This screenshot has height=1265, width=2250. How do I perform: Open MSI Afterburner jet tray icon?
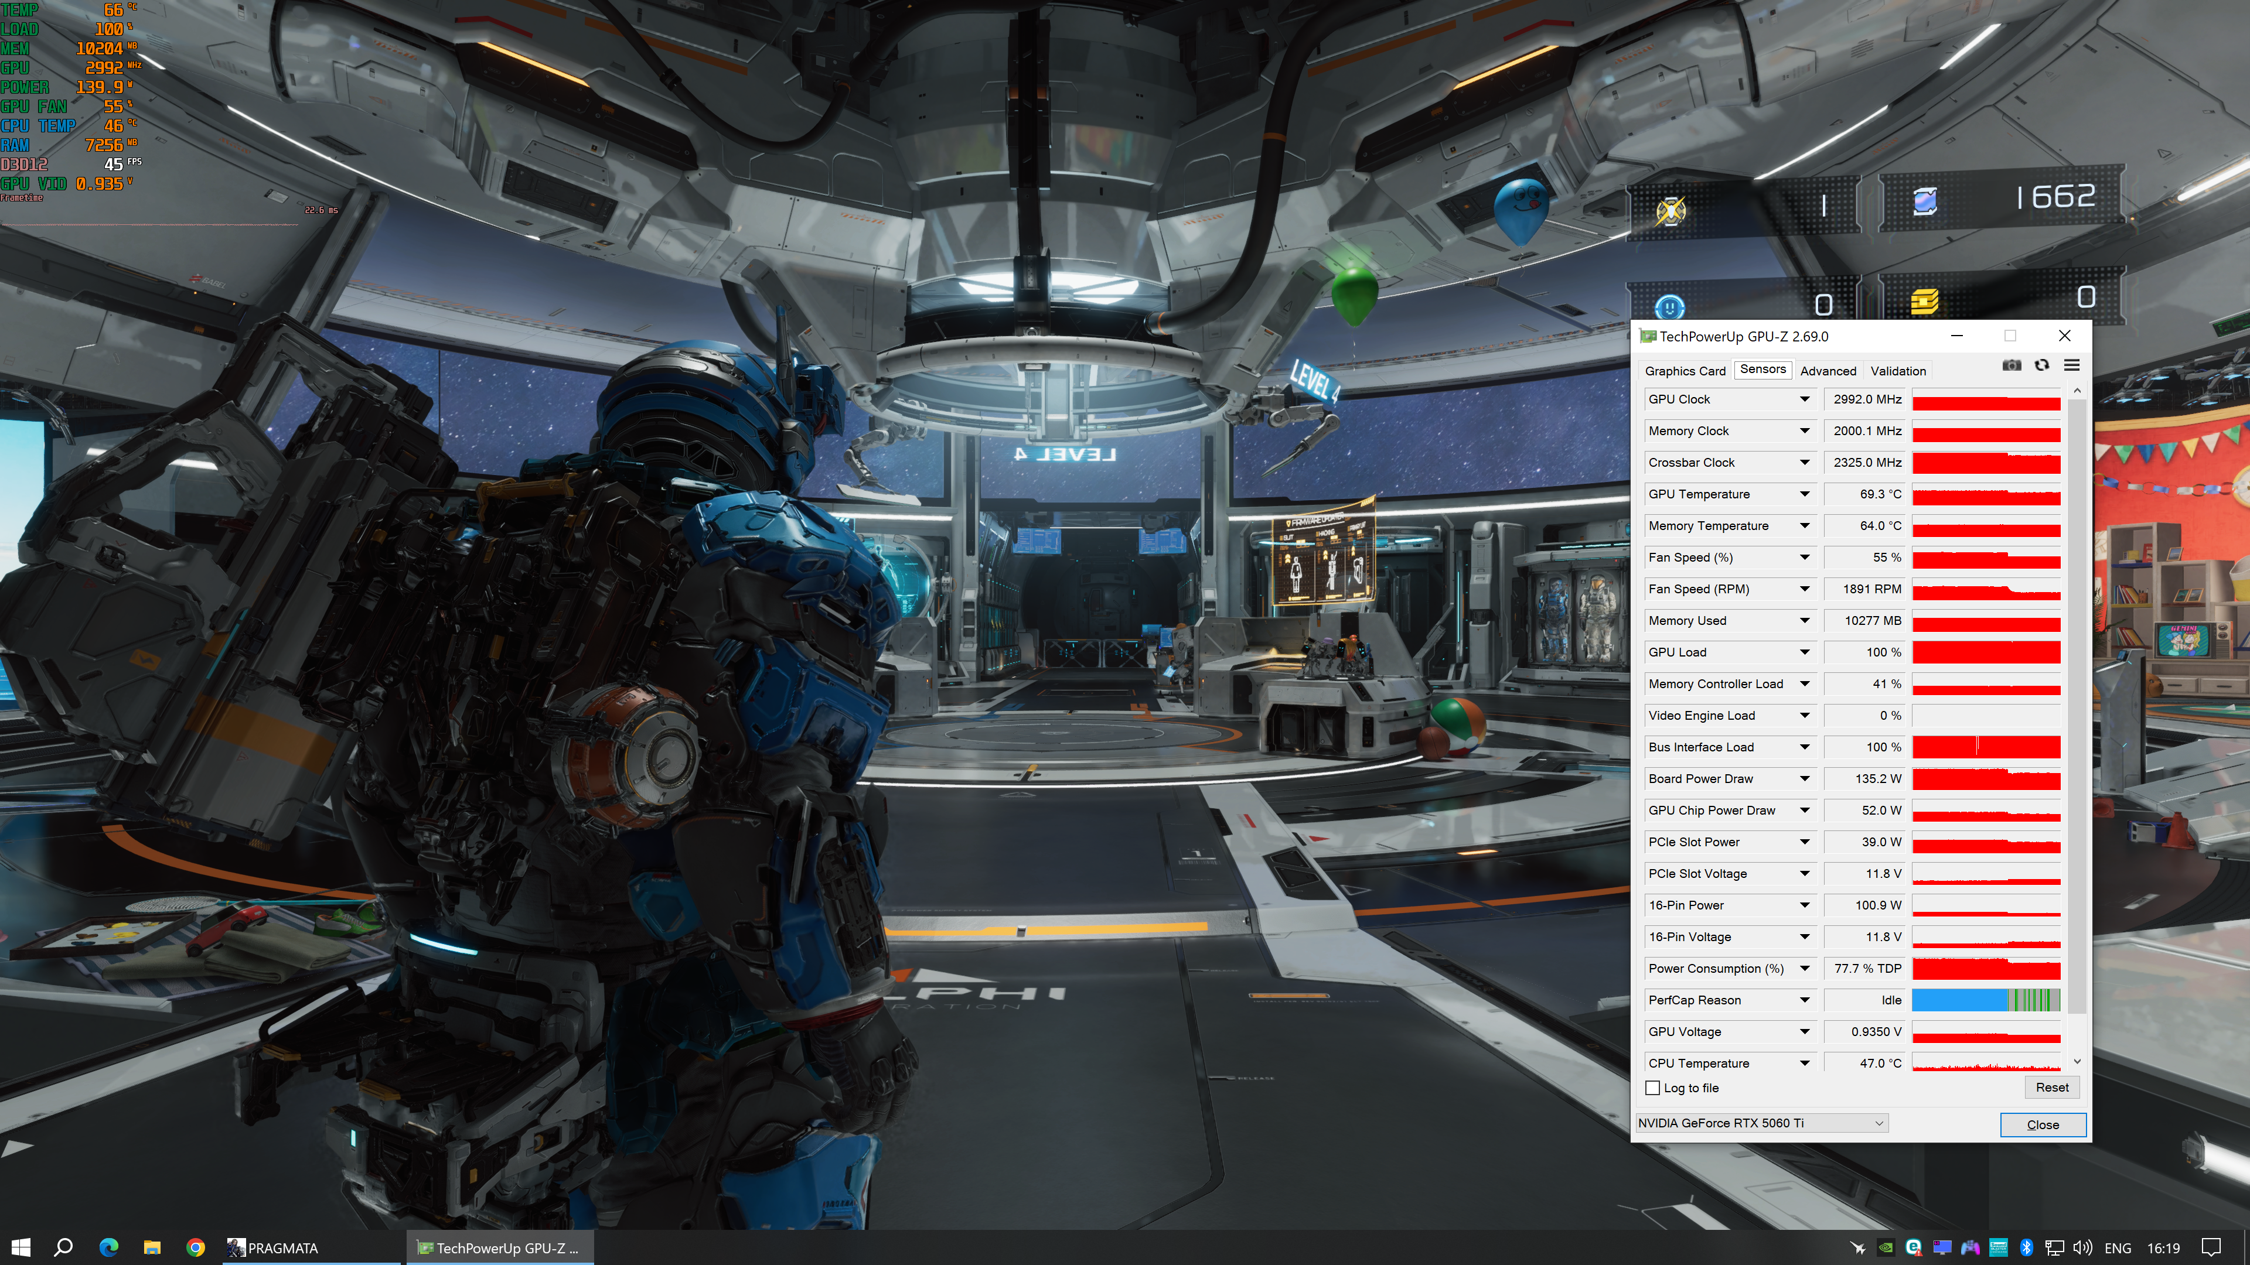click(1858, 1247)
